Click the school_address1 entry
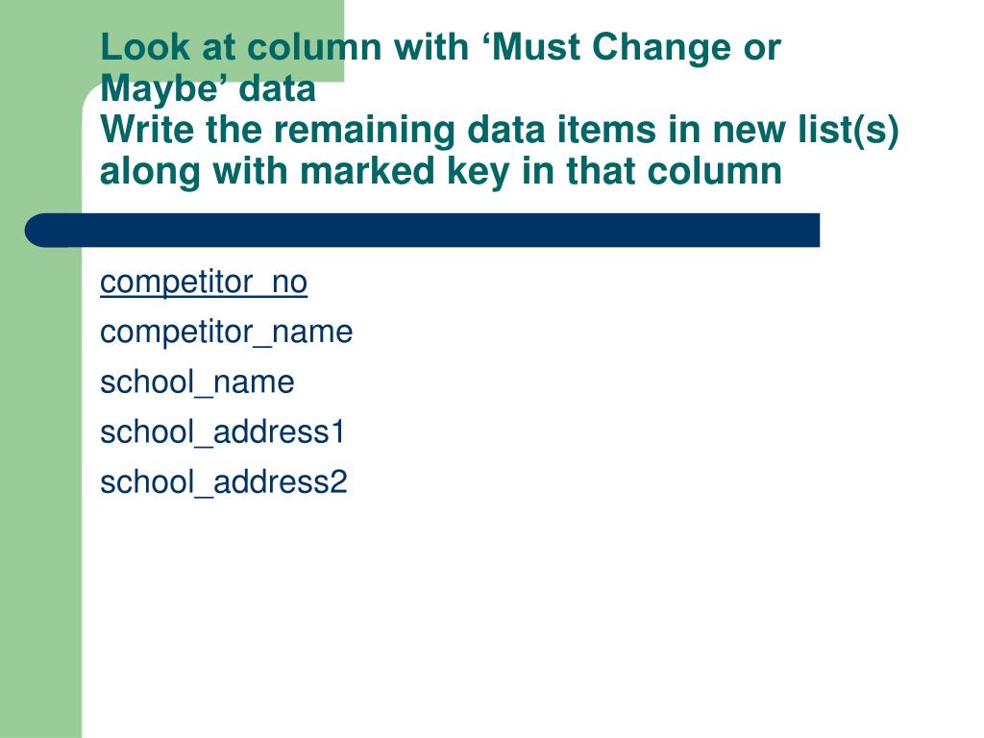 pyautogui.click(x=222, y=432)
